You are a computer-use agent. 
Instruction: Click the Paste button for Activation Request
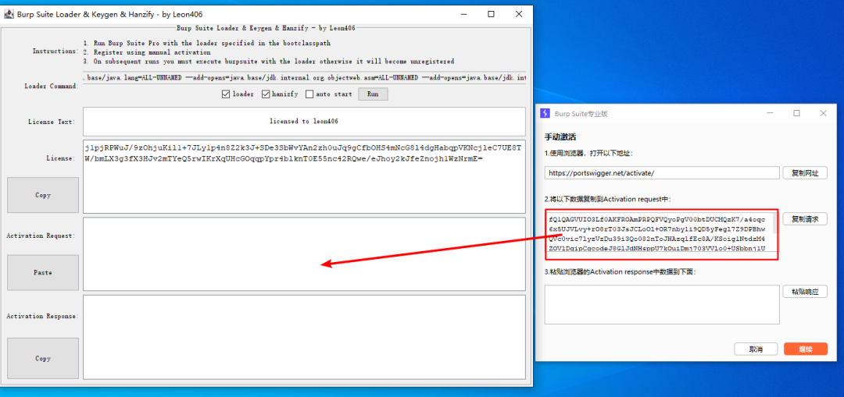pos(43,272)
